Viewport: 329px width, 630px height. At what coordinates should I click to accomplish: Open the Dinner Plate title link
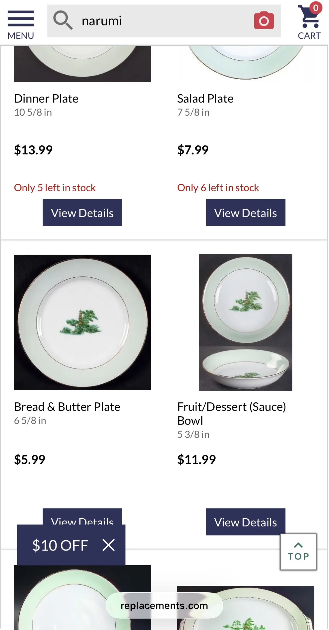pyautogui.click(x=46, y=99)
